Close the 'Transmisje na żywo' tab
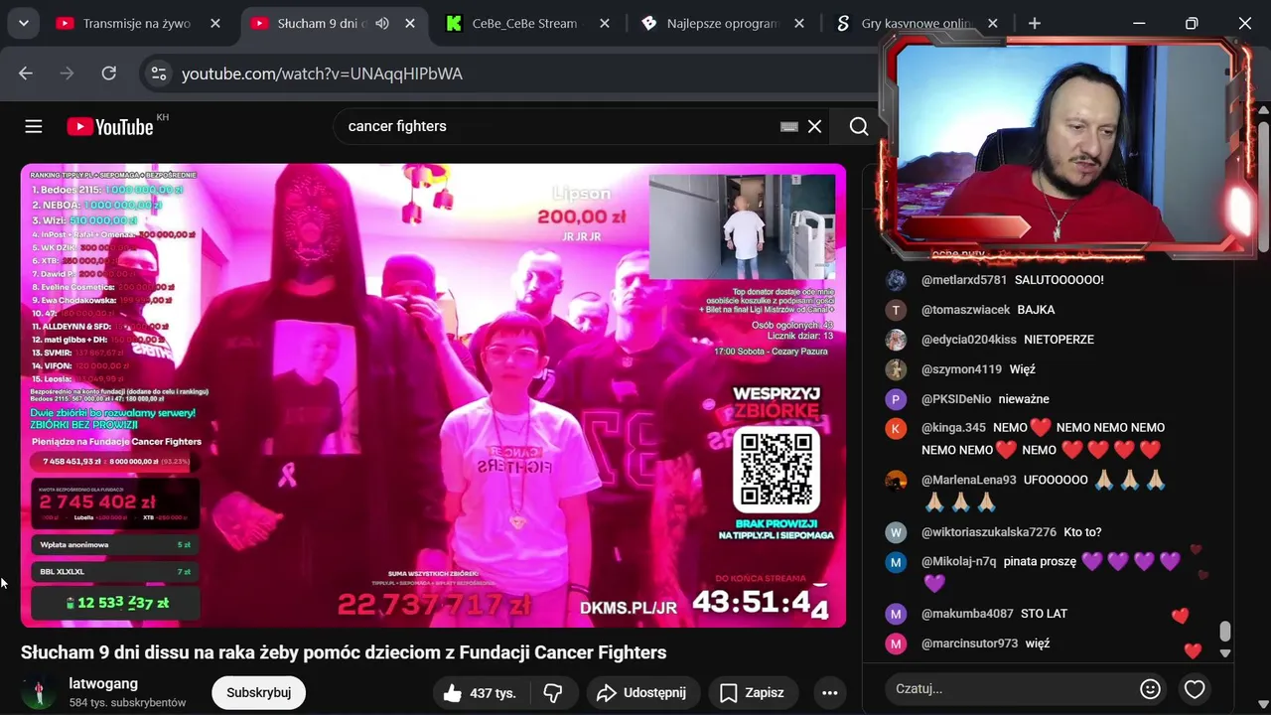 [x=215, y=23]
